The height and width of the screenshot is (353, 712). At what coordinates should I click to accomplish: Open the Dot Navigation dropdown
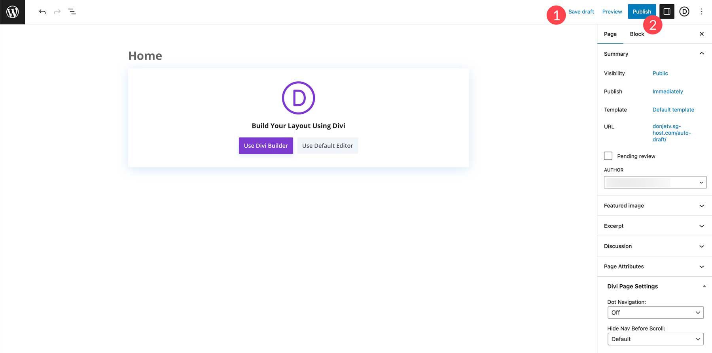point(655,312)
